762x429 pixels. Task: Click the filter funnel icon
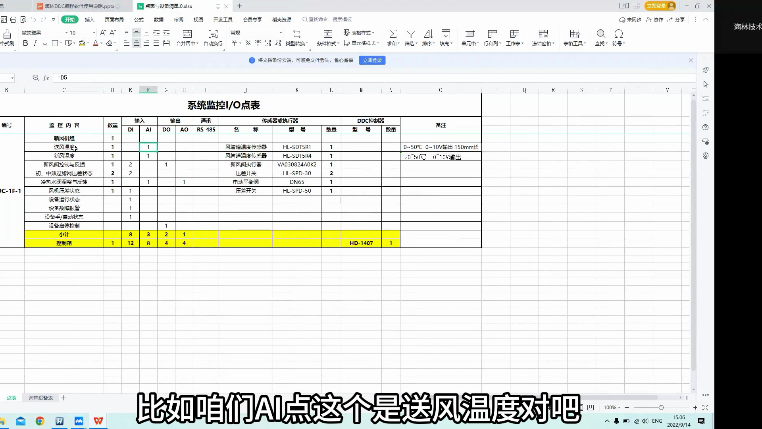coord(411,34)
